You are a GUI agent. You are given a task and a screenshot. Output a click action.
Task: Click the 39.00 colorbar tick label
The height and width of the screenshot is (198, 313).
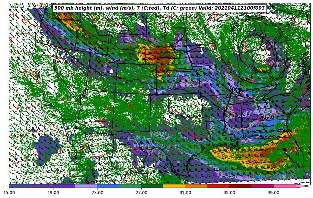tap(273, 192)
